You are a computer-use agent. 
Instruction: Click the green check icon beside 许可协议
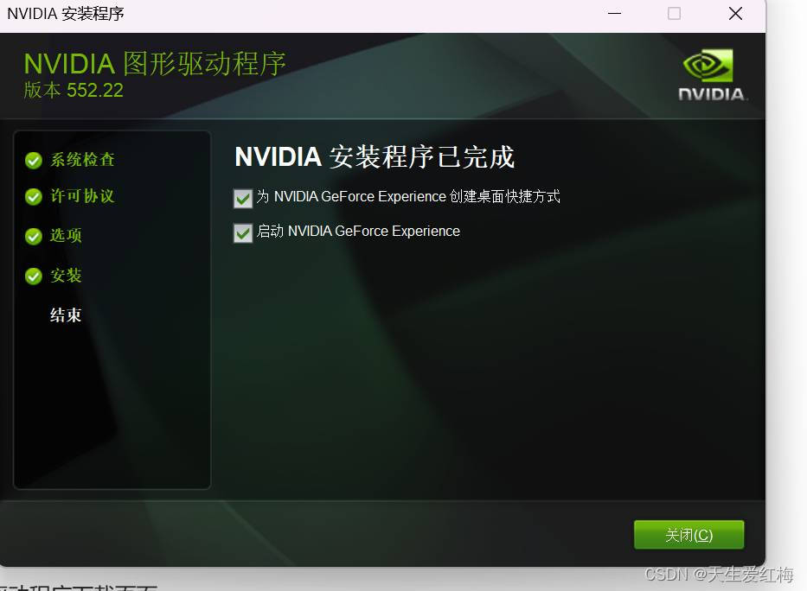[x=34, y=197]
